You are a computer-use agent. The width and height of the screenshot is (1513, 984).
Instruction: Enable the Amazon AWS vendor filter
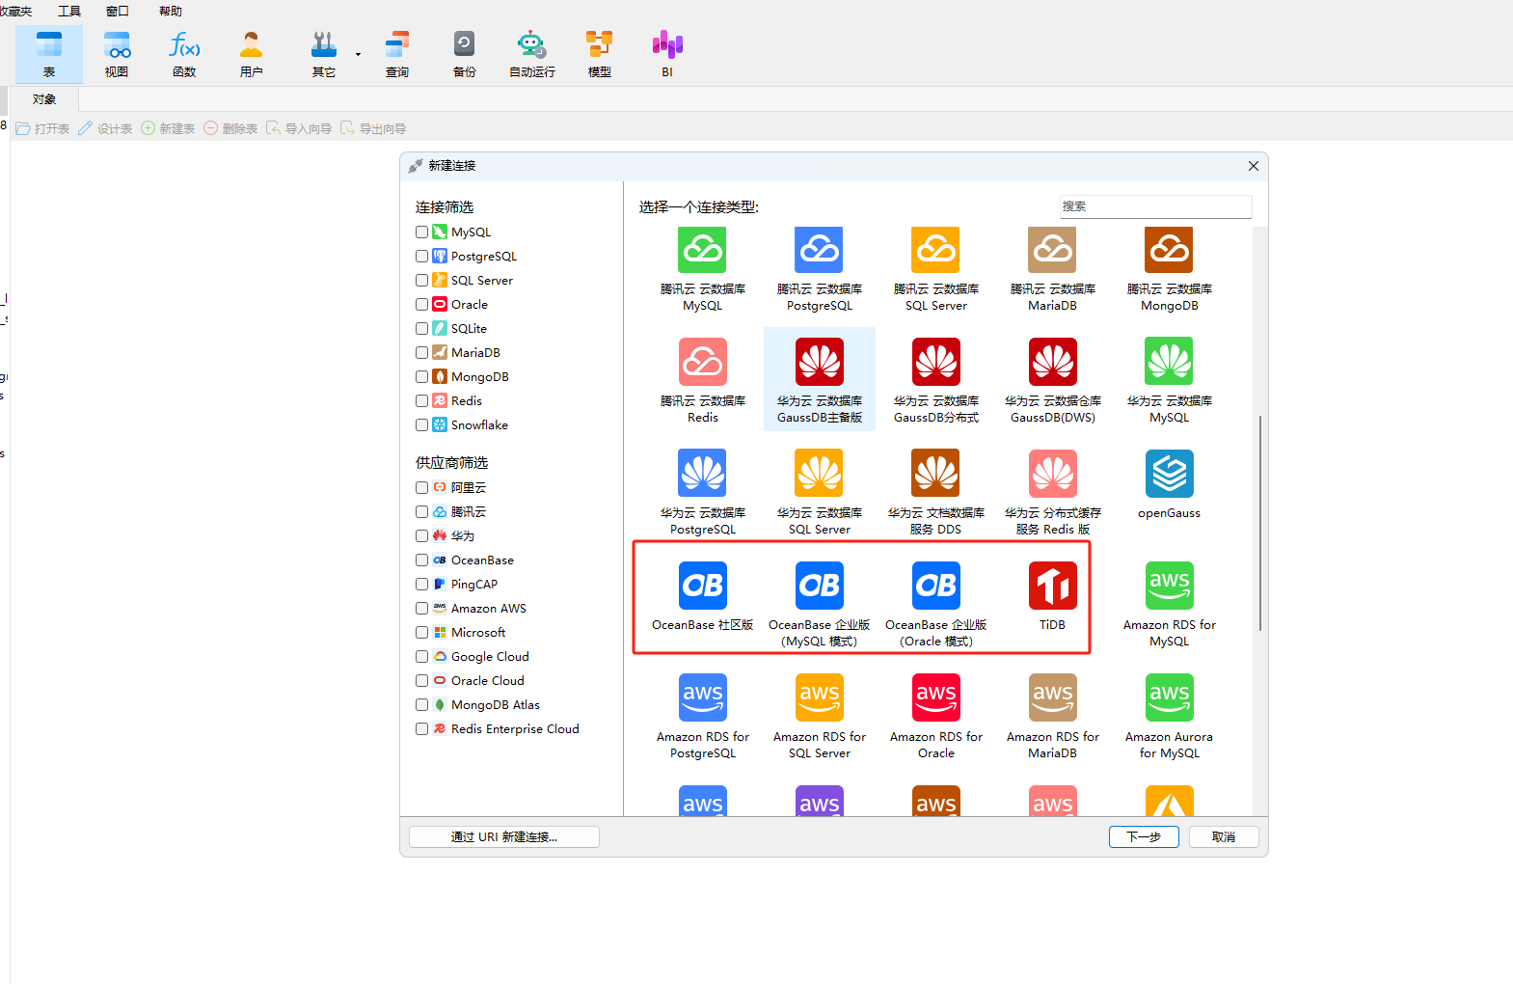coord(421,608)
